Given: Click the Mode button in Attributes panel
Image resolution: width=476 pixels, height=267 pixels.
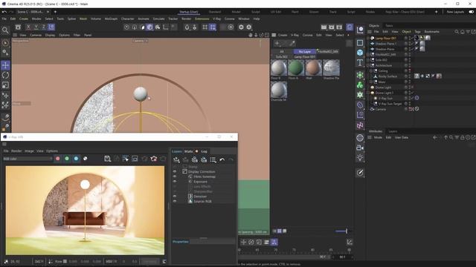Looking at the screenshot, I should tap(378, 137).
